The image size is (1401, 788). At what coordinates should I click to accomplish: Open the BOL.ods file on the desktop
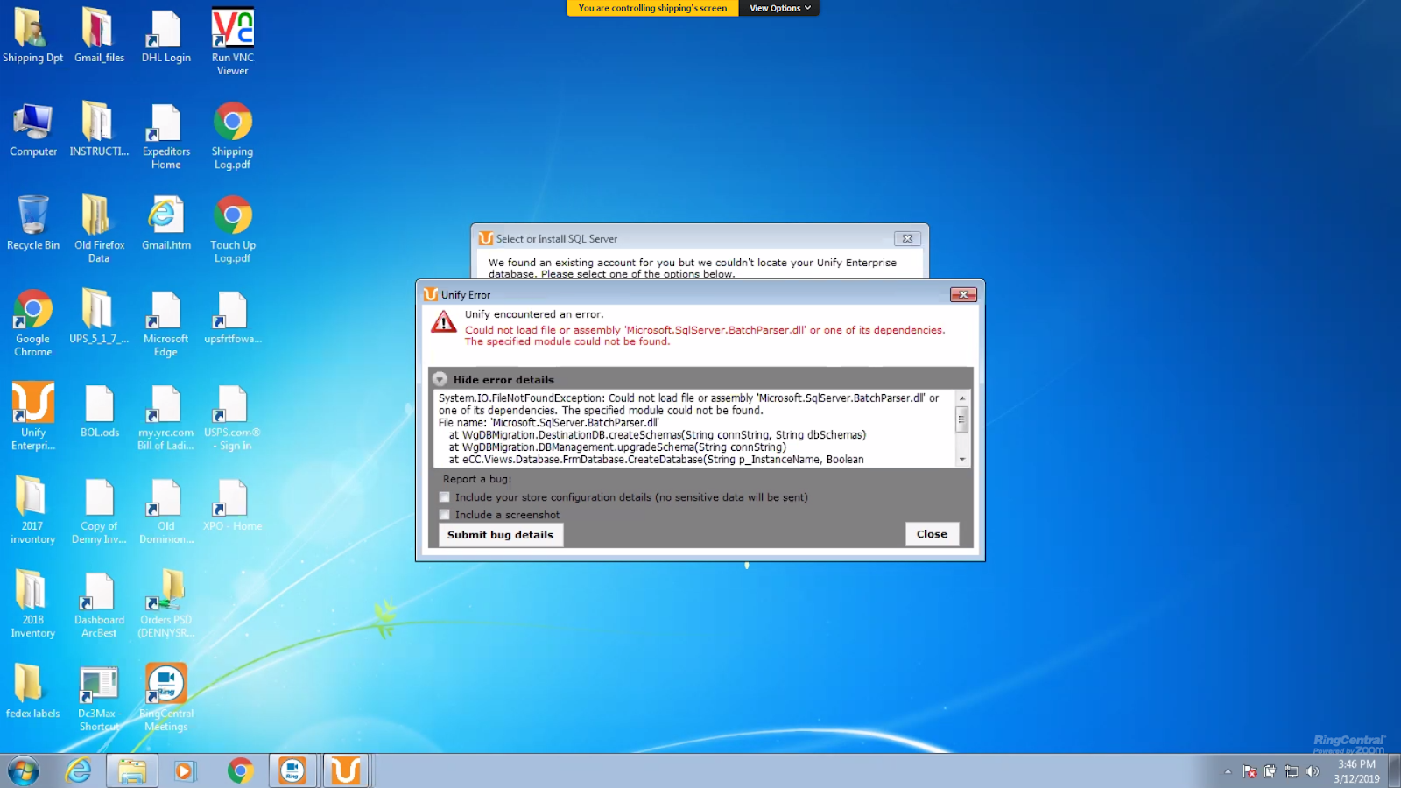point(99,410)
